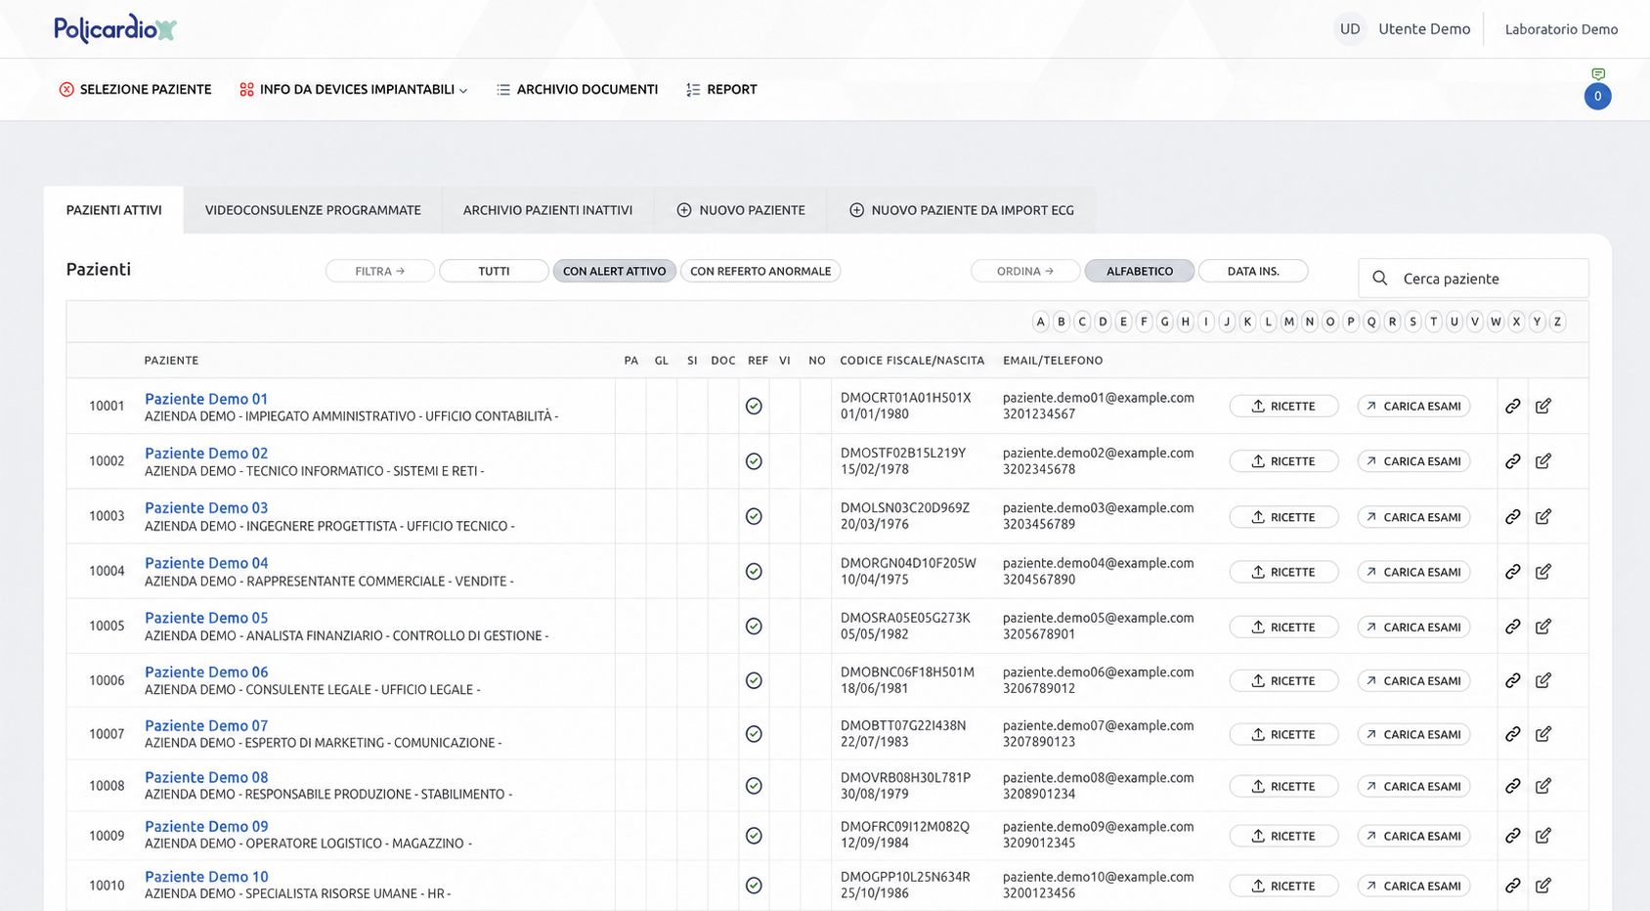Viewport: 1650px width, 911px height.
Task: Click RICETTE for Paziente Demo 05
Action: click(x=1283, y=627)
